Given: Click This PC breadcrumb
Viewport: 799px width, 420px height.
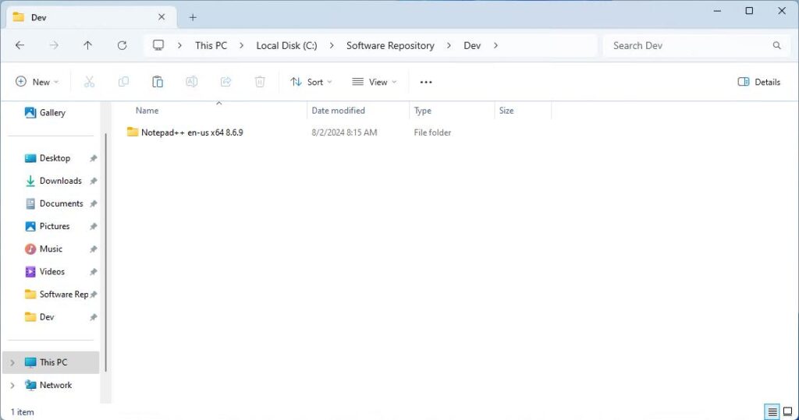Looking at the screenshot, I should click(211, 45).
